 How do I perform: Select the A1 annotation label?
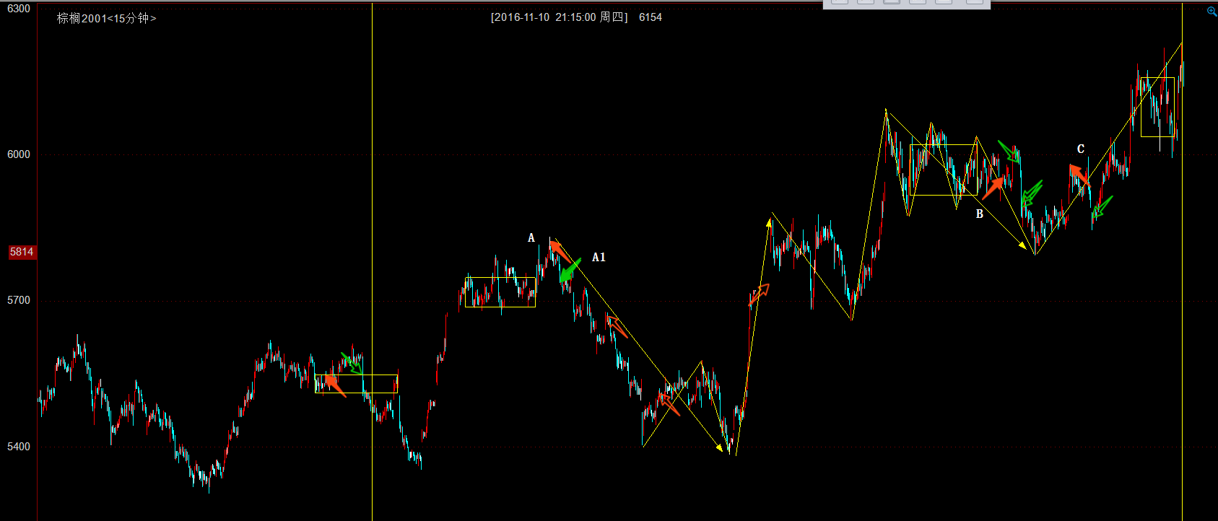599,257
